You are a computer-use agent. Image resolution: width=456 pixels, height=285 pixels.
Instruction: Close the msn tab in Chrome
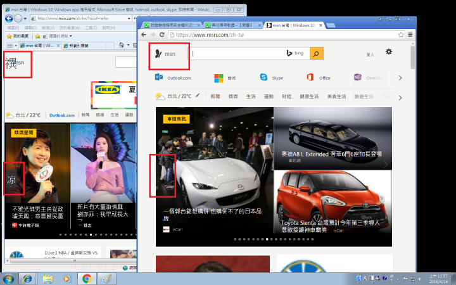[320, 25]
